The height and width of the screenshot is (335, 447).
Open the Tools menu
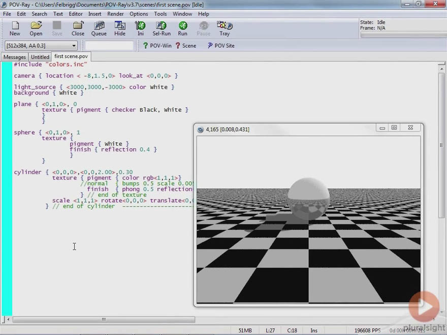(x=161, y=14)
